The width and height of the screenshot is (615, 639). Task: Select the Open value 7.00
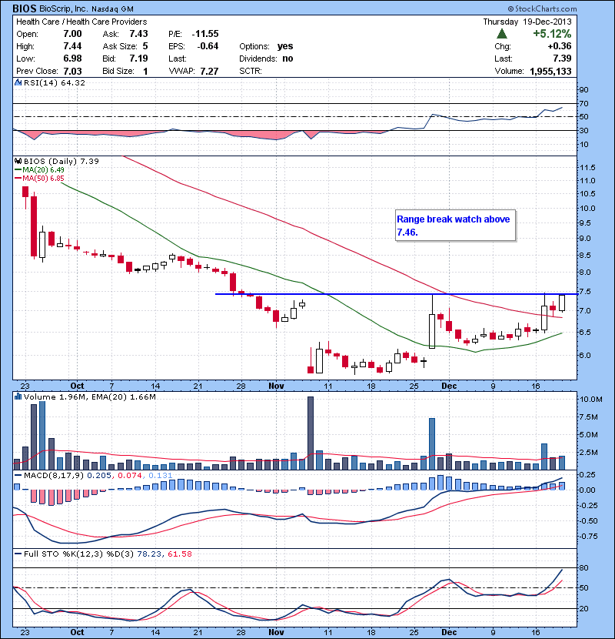[x=72, y=34]
